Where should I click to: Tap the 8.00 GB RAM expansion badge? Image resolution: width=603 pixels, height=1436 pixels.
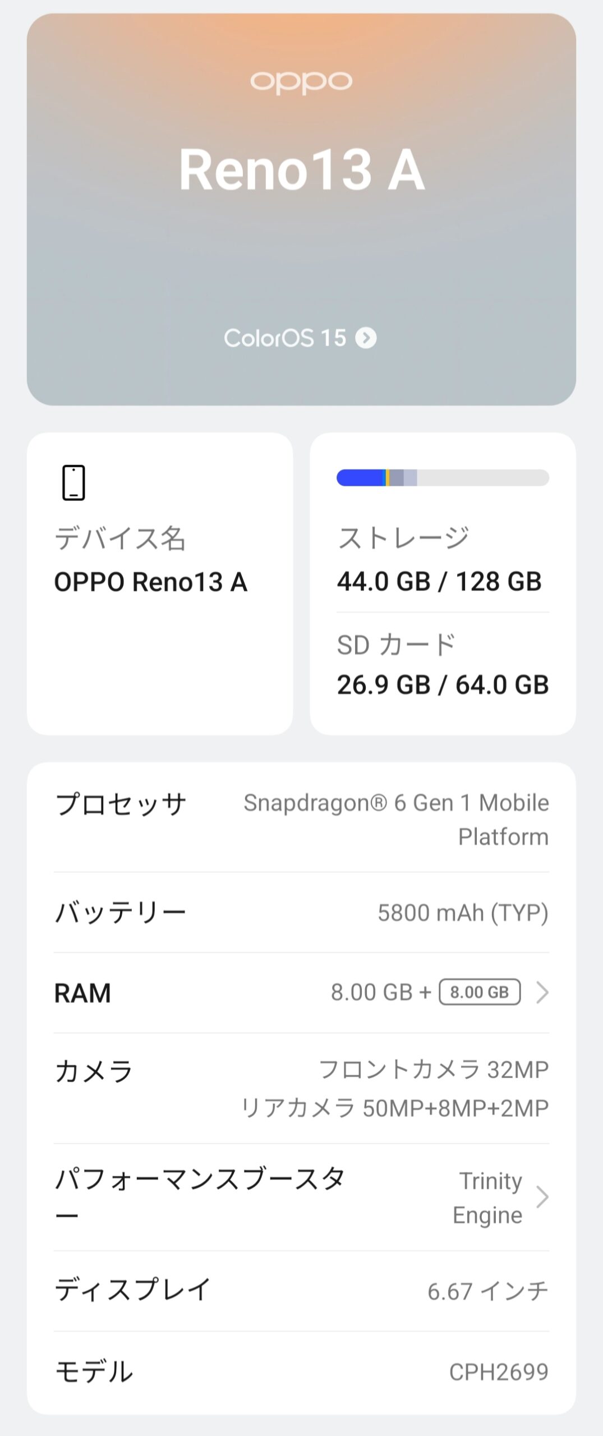coord(480,992)
